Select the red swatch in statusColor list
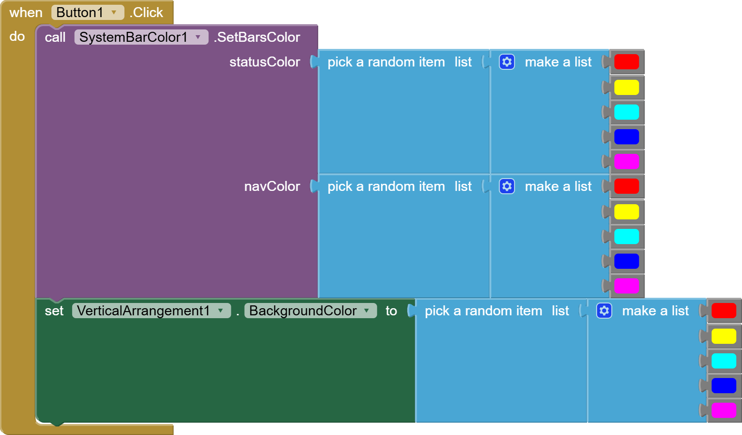This screenshot has height=435, width=742. pos(626,62)
